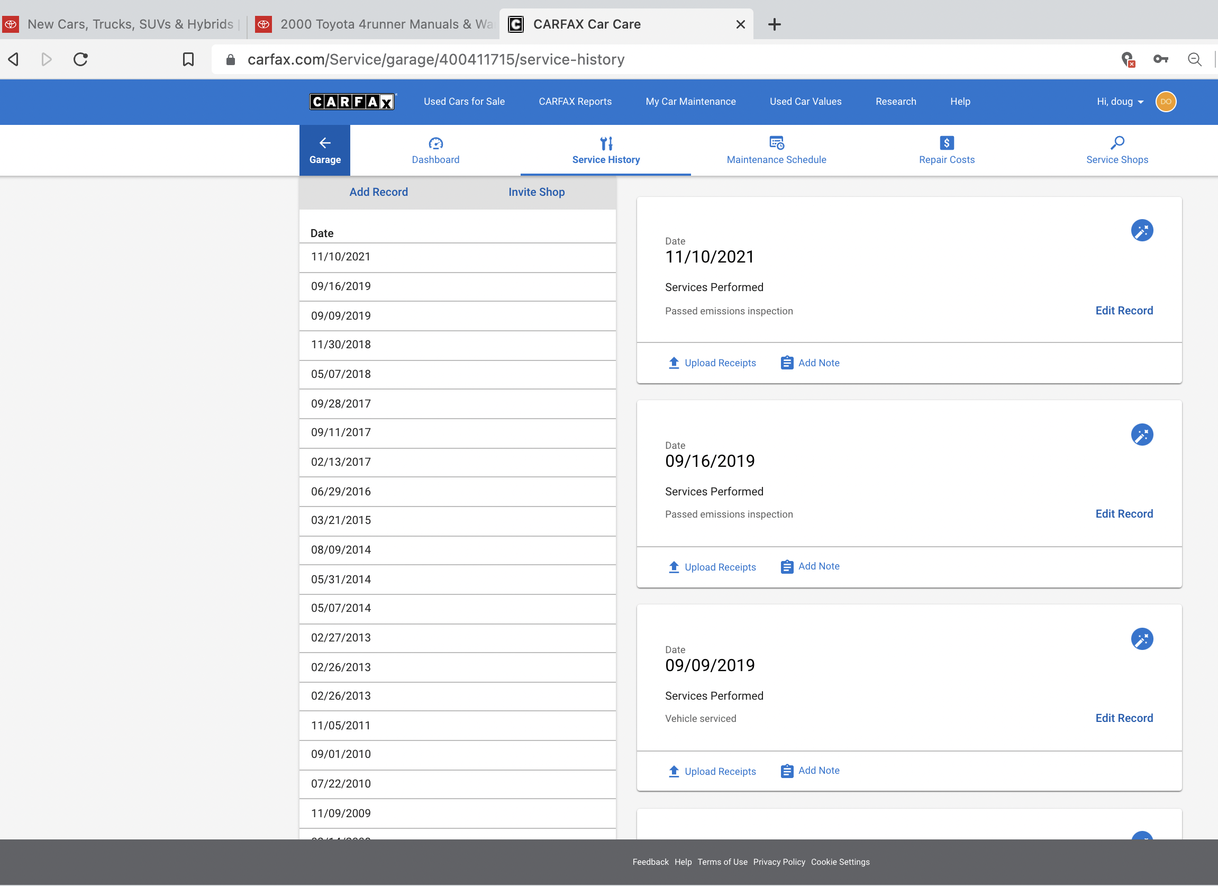Click the padlock site security icon

(230, 60)
